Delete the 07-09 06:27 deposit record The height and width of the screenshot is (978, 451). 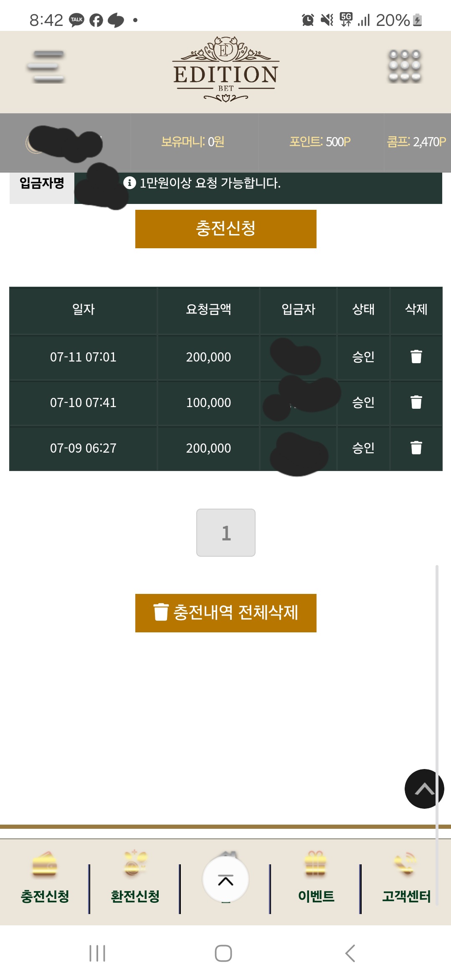coord(416,448)
